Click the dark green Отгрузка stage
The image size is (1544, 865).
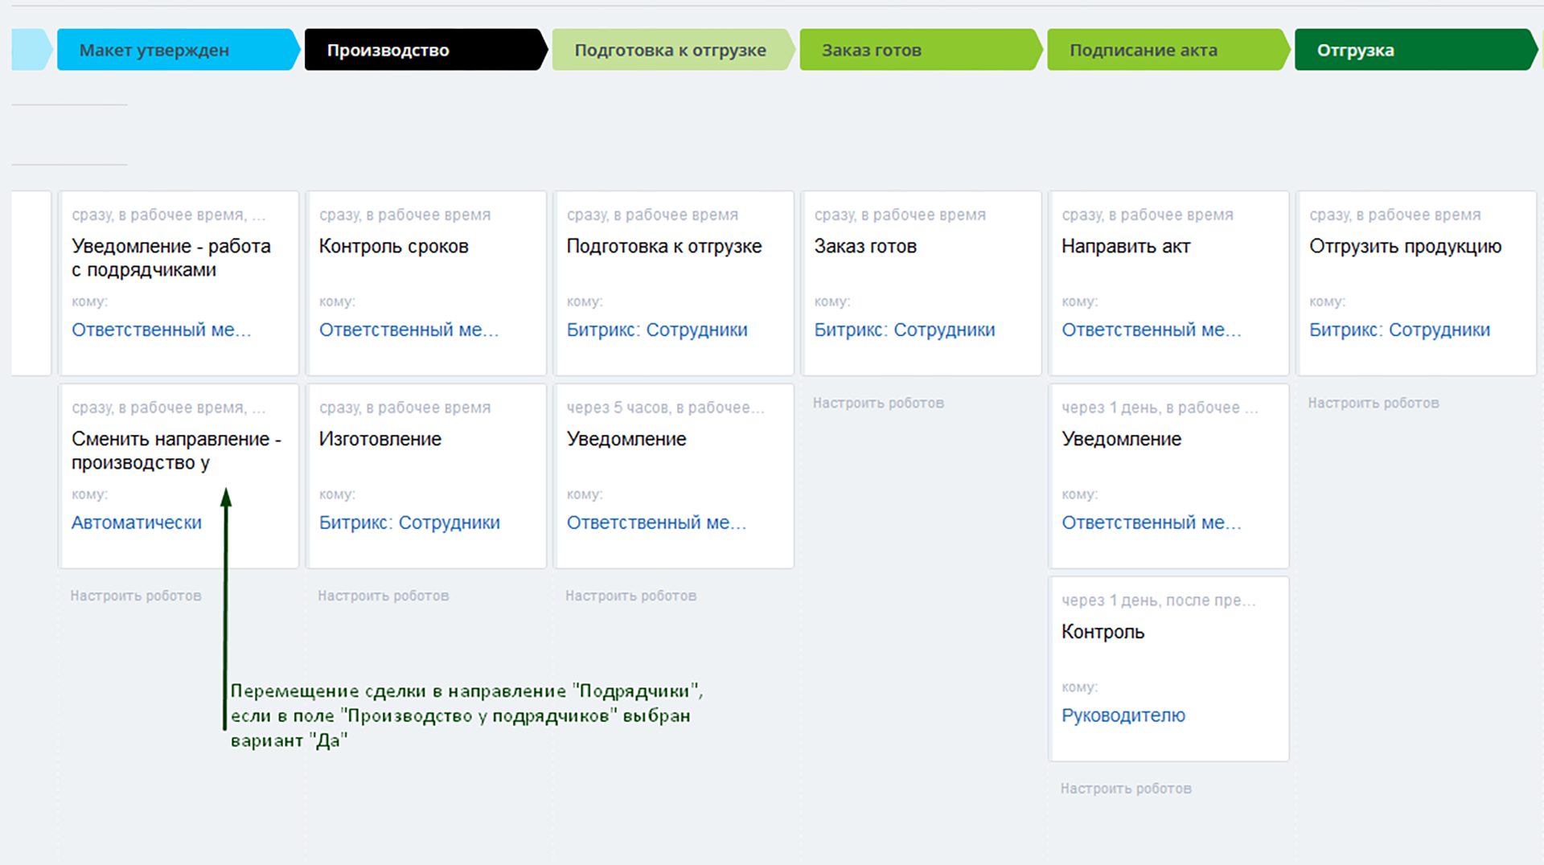(1412, 50)
